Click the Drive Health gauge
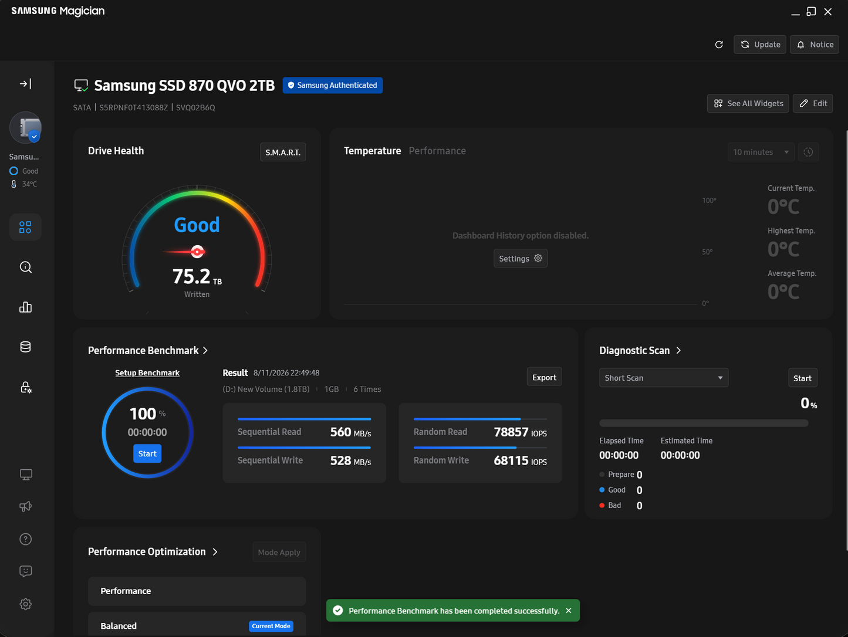The image size is (848, 637). click(x=197, y=239)
